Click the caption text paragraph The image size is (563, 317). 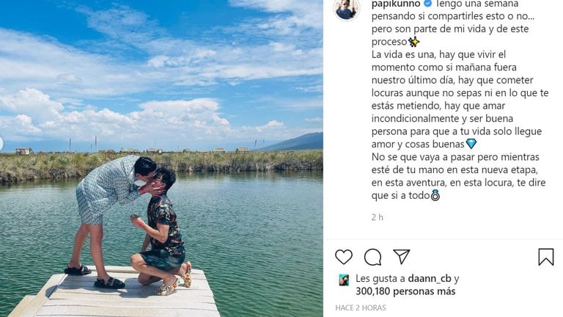coord(460,99)
